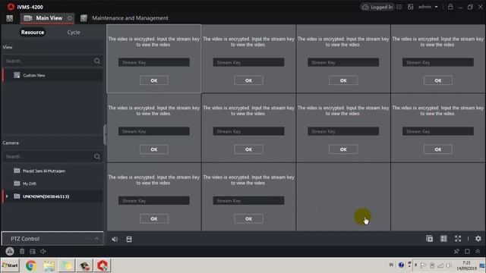Screen dimensions: 486x273
Task: Click OK in third row, second window
Action: 248,219
